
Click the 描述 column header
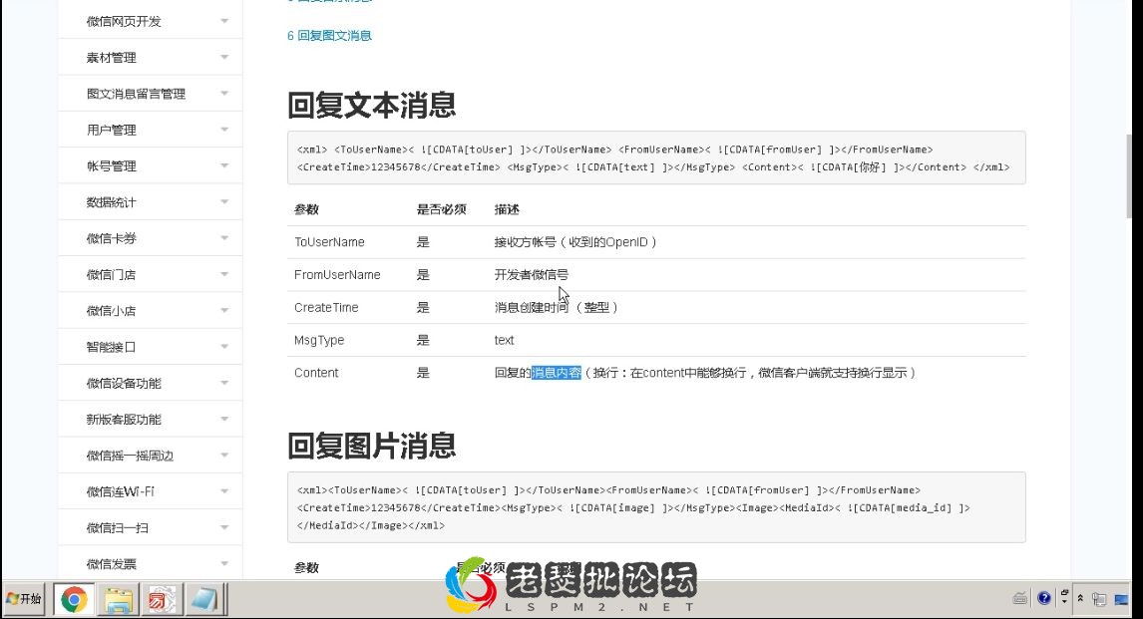pos(507,209)
